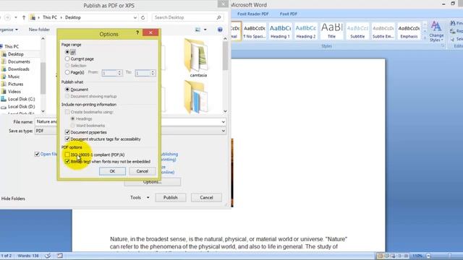Image resolution: width=463 pixels, height=260 pixels.
Task: Click the search magnifier in Search Desktop
Action: (218, 17)
